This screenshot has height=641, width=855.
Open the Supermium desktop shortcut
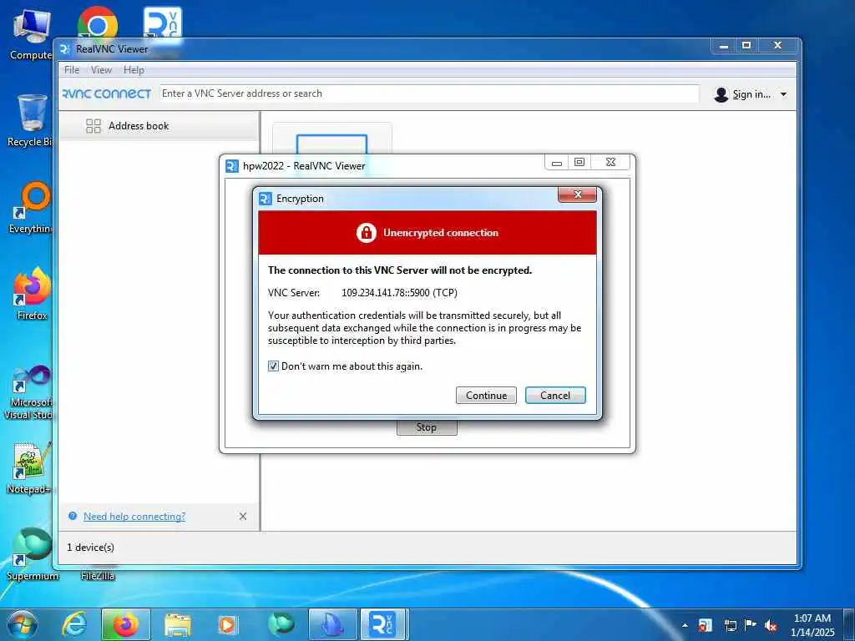[x=32, y=554]
